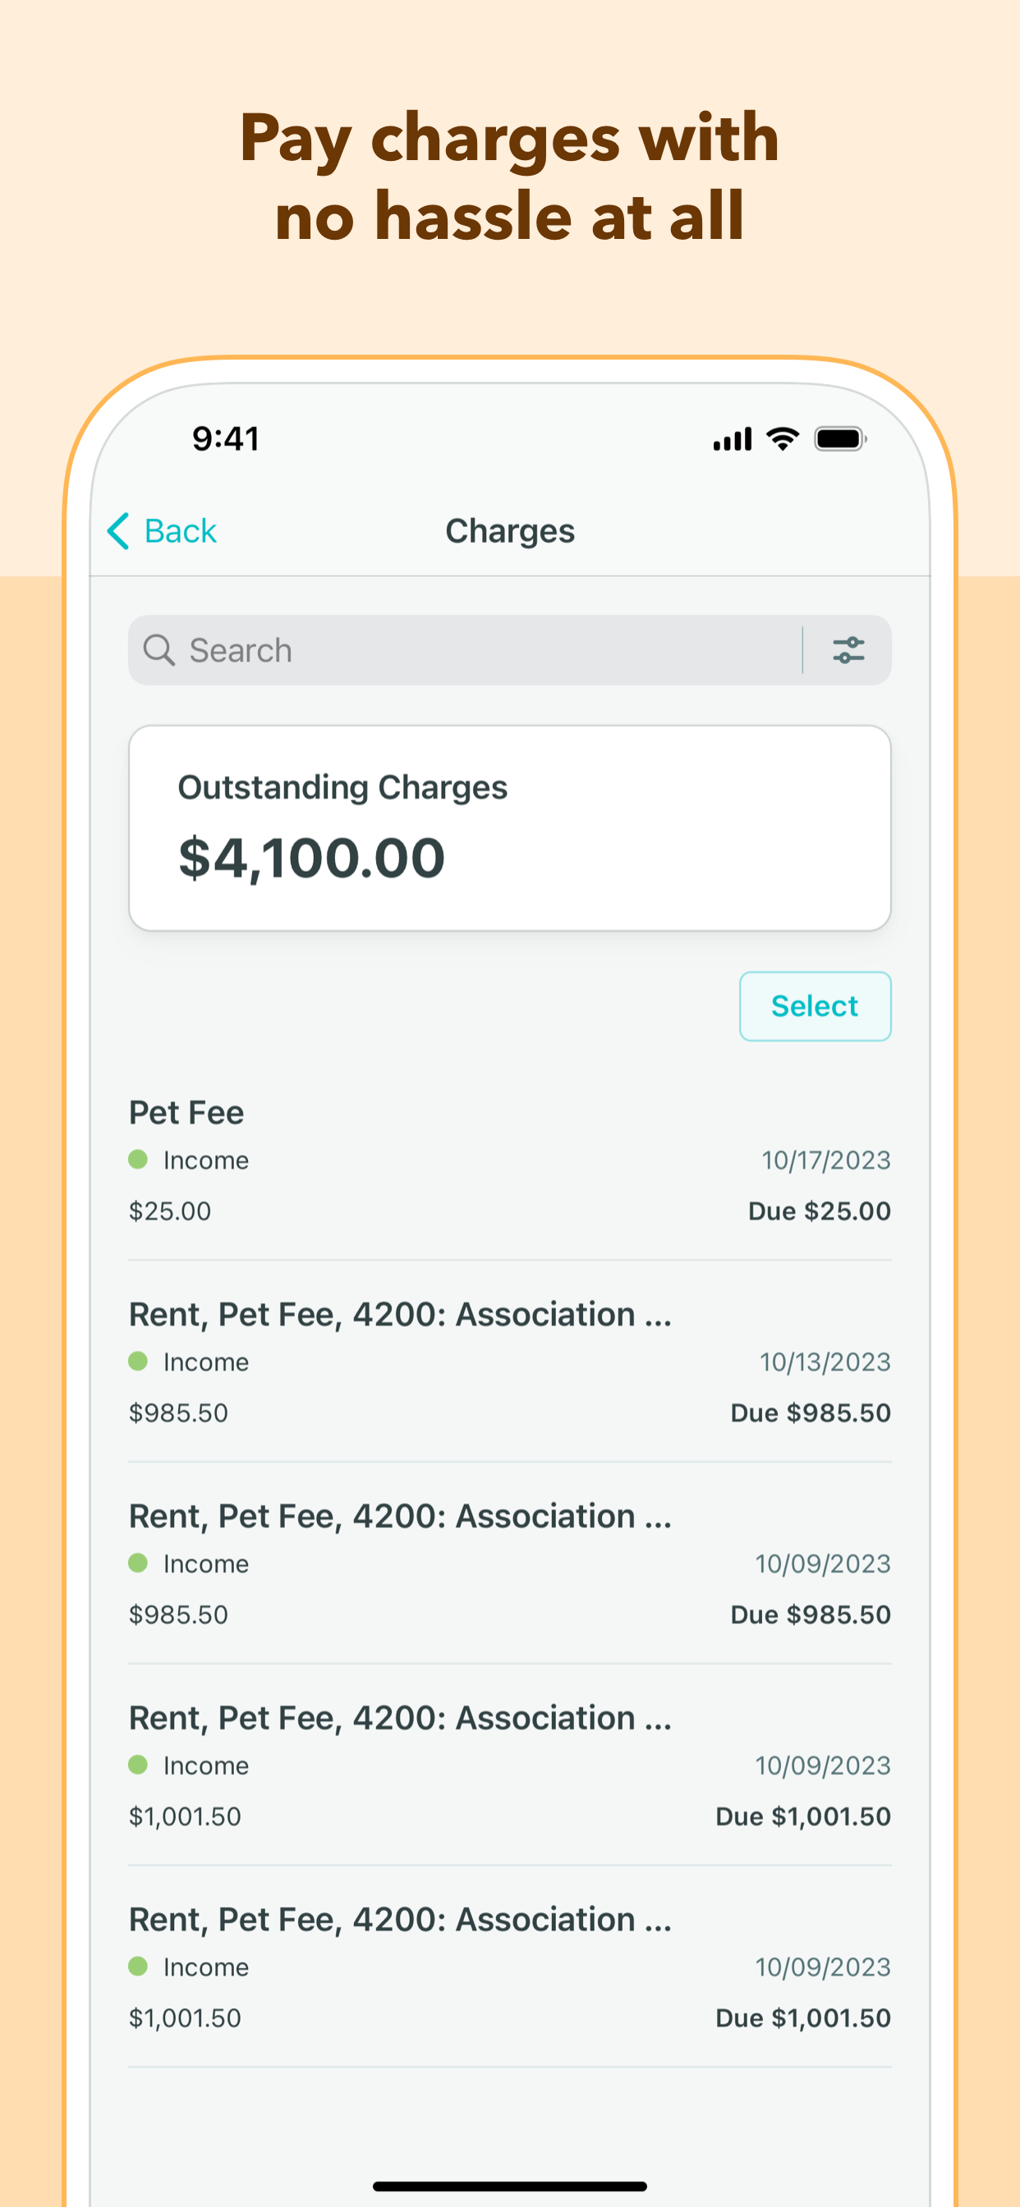
Task: Tap the 9:41 clock in status bar
Action: click(225, 438)
